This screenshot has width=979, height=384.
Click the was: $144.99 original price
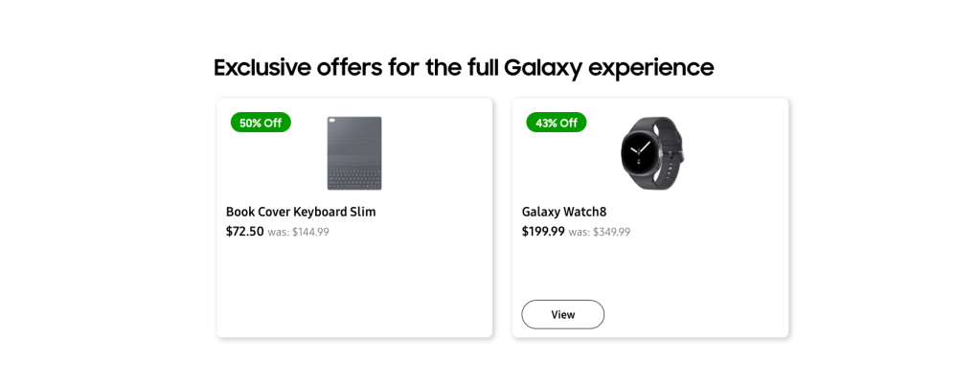[298, 232]
